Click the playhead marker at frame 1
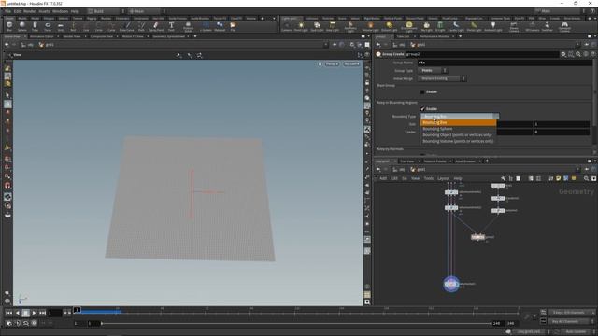Image resolution: width=598 pixels, height=336 pixels. point(77,310)
